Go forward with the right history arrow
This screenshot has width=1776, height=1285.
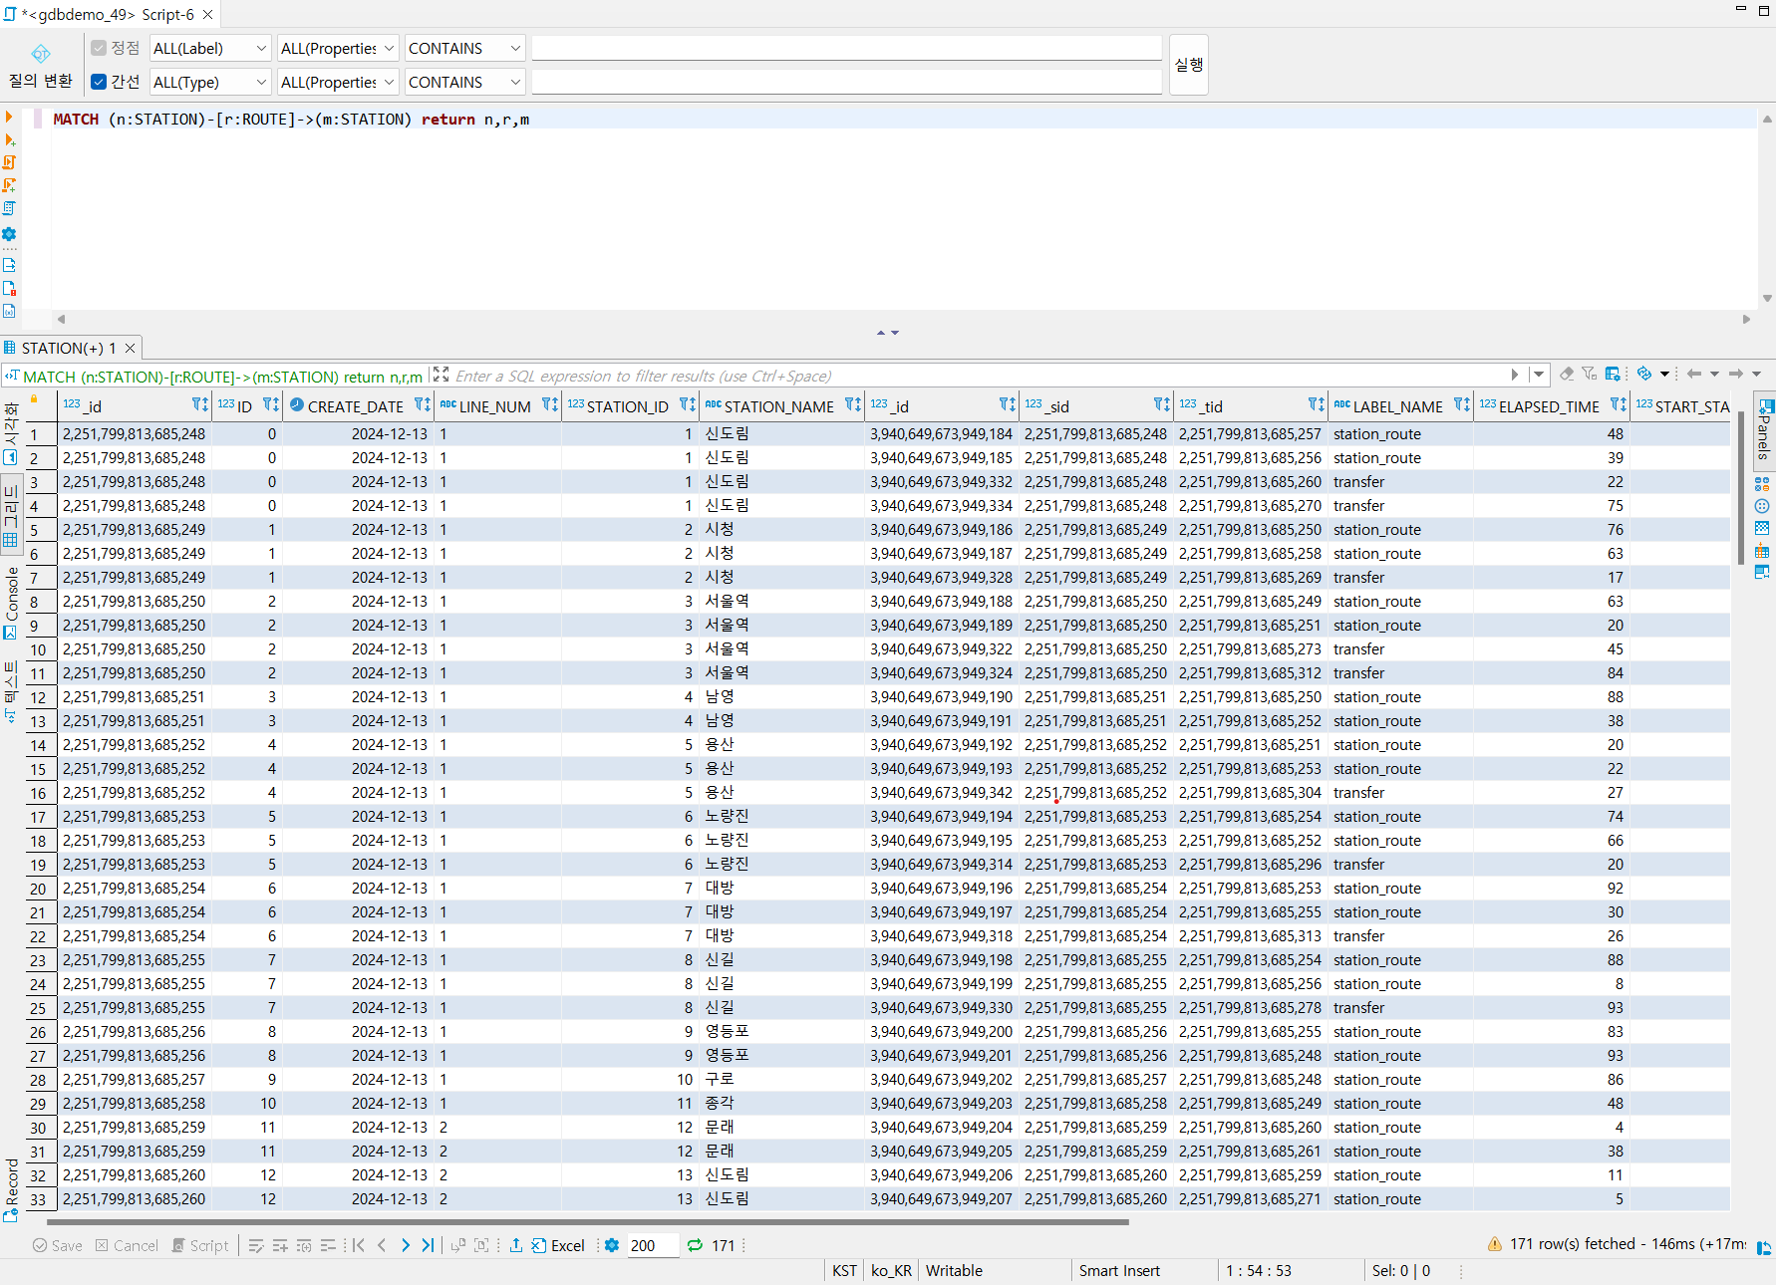point(1736,375)
